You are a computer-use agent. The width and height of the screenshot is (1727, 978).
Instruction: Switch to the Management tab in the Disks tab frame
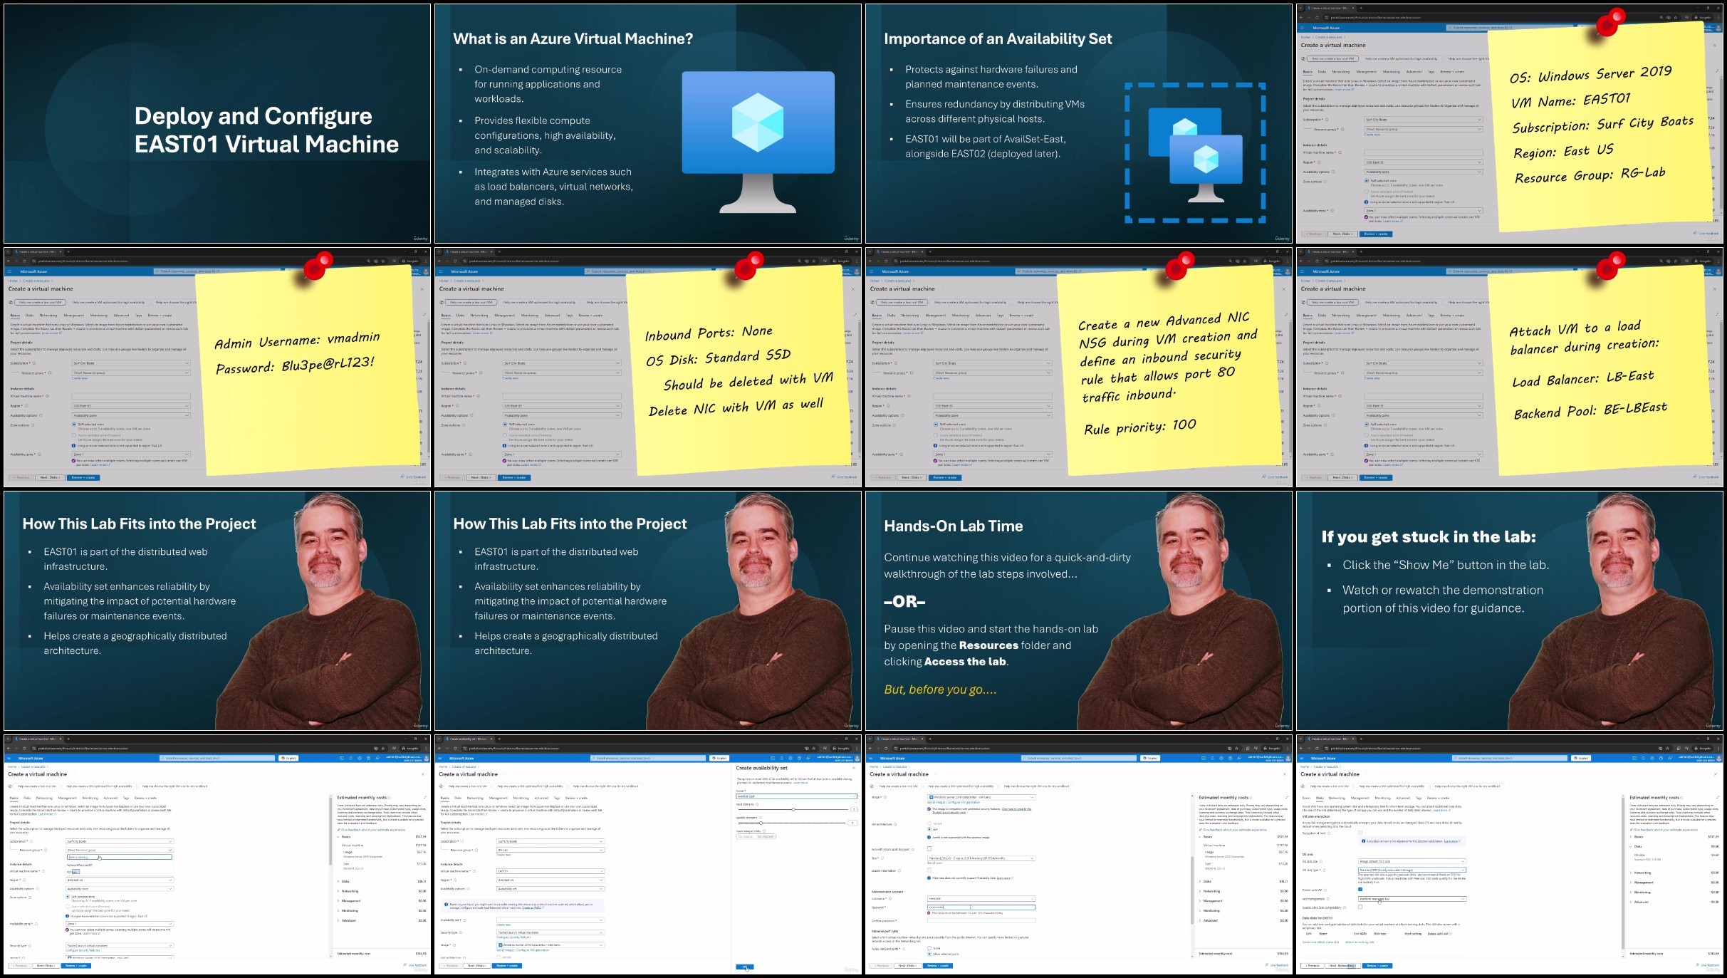[1360, 798]
